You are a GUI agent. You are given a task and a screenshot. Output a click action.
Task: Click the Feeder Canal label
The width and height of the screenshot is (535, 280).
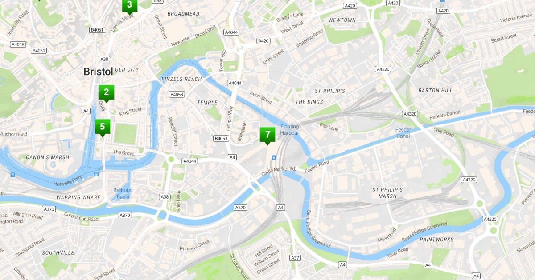(x=403, y=133)
